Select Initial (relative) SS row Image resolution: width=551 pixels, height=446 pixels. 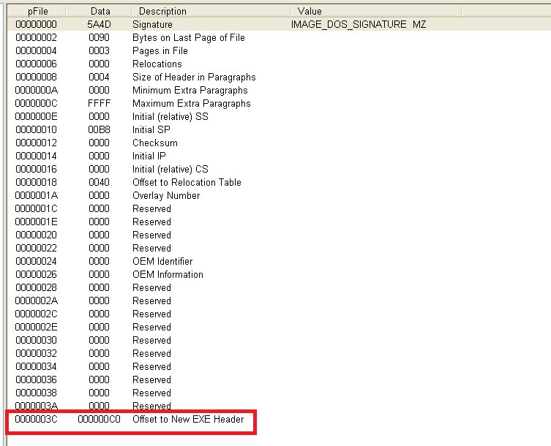pos(170,116)
